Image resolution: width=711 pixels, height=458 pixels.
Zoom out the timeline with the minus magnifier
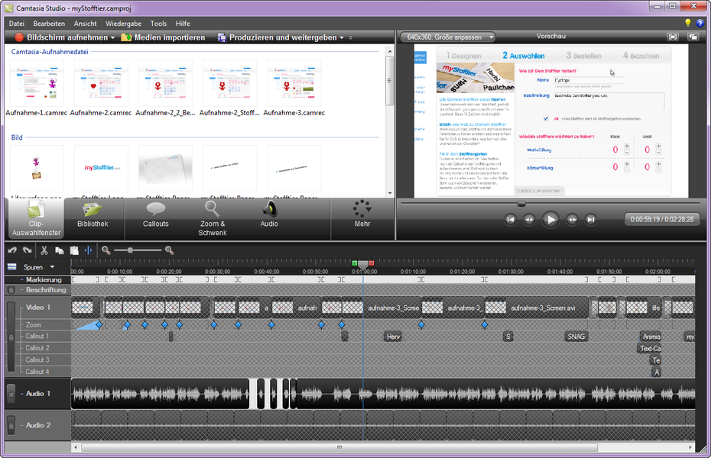pyautogui.click(x=106, y=250)
